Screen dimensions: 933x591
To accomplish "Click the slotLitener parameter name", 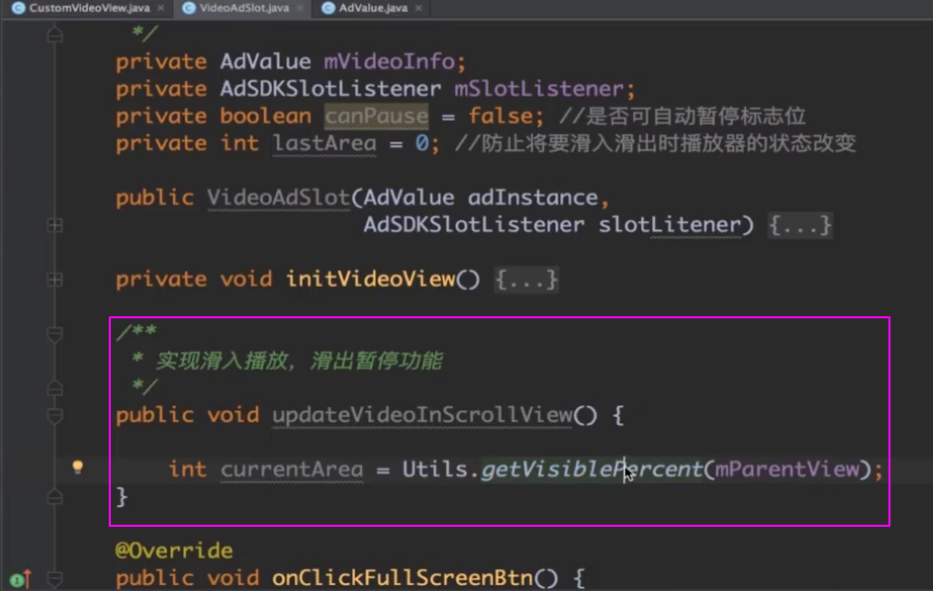I will coord(670,224).
